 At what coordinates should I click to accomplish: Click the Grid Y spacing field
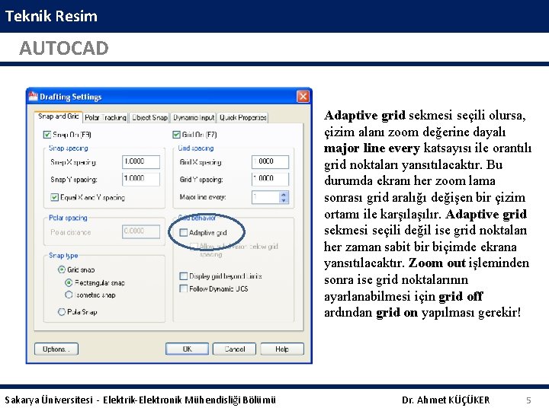(x=270, y=179)
